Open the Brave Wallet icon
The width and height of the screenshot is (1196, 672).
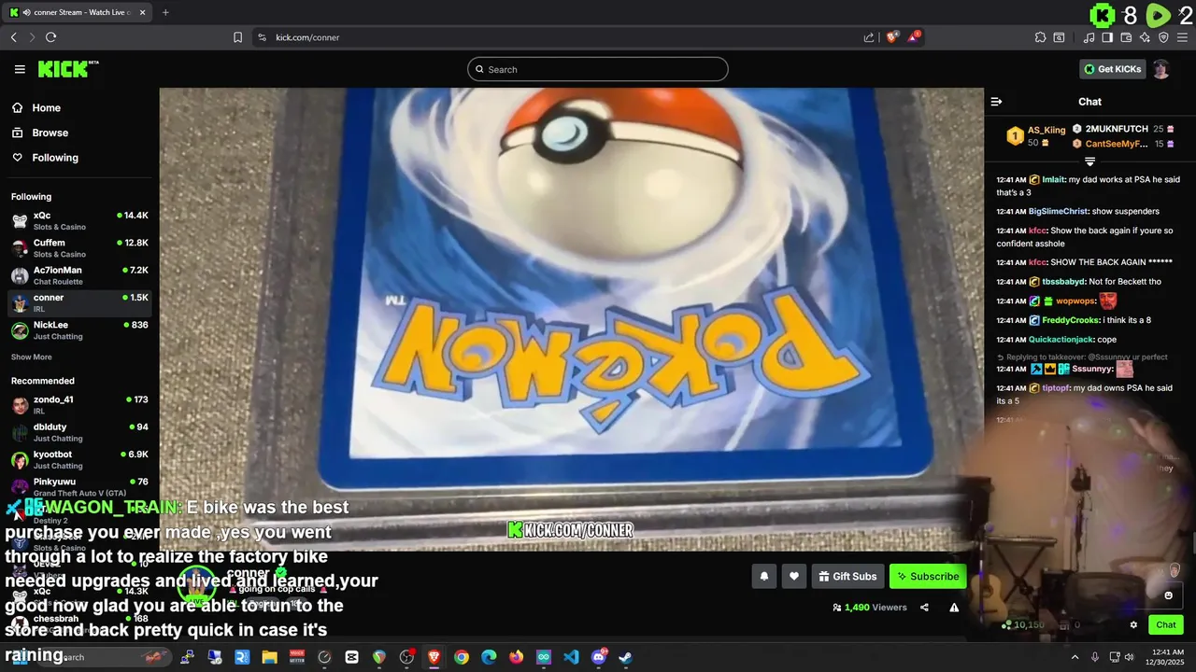(1126, 37)
